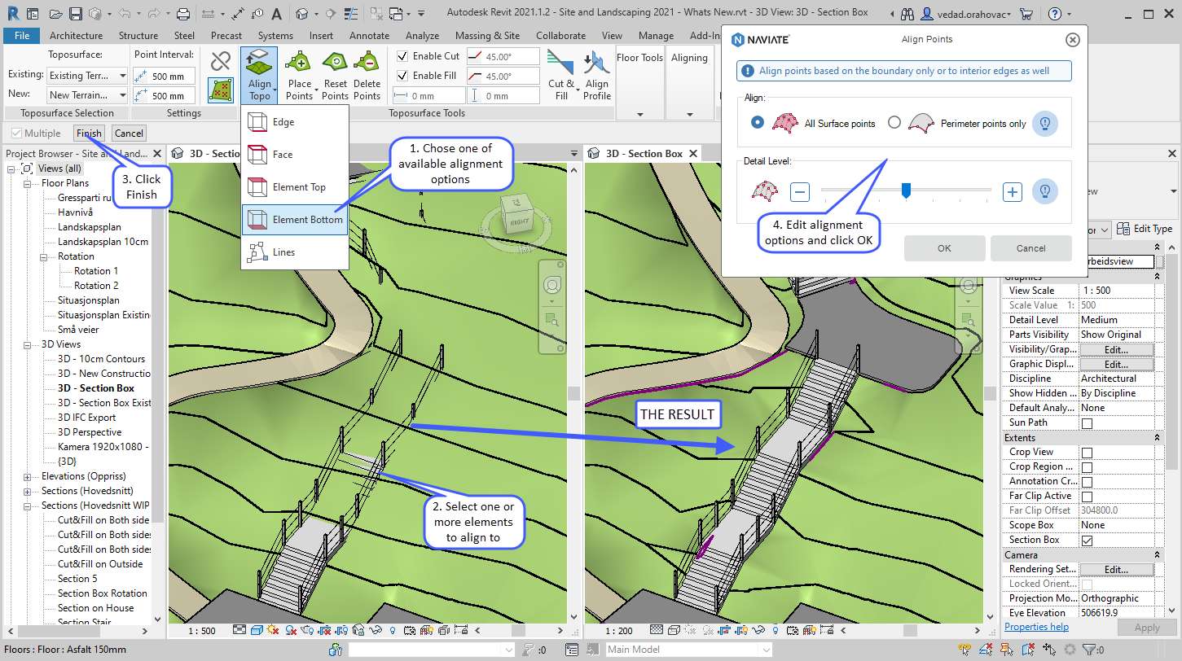Expand the Elevations (Oppriss) tree node

(28, 476)
